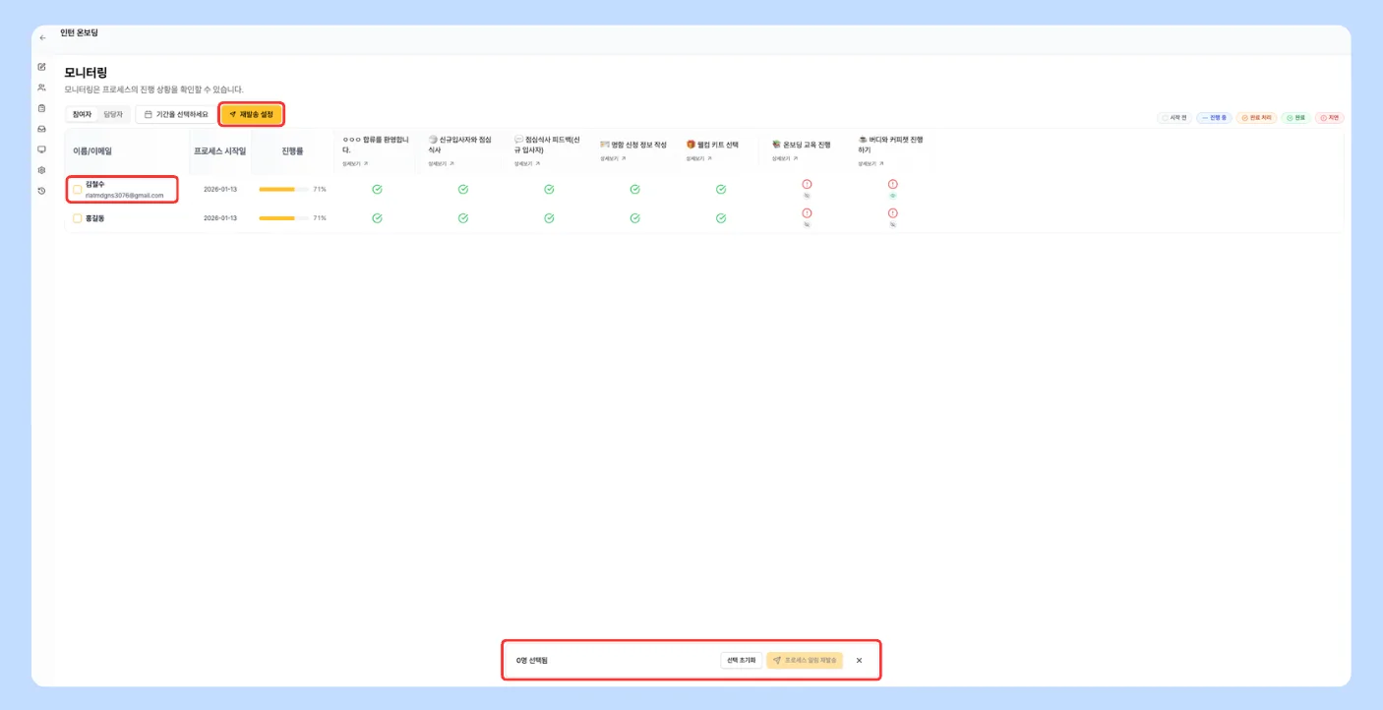Click 김철수's 71% progress bar
The image size is (1383, 710).
click(x=283, y=190)
